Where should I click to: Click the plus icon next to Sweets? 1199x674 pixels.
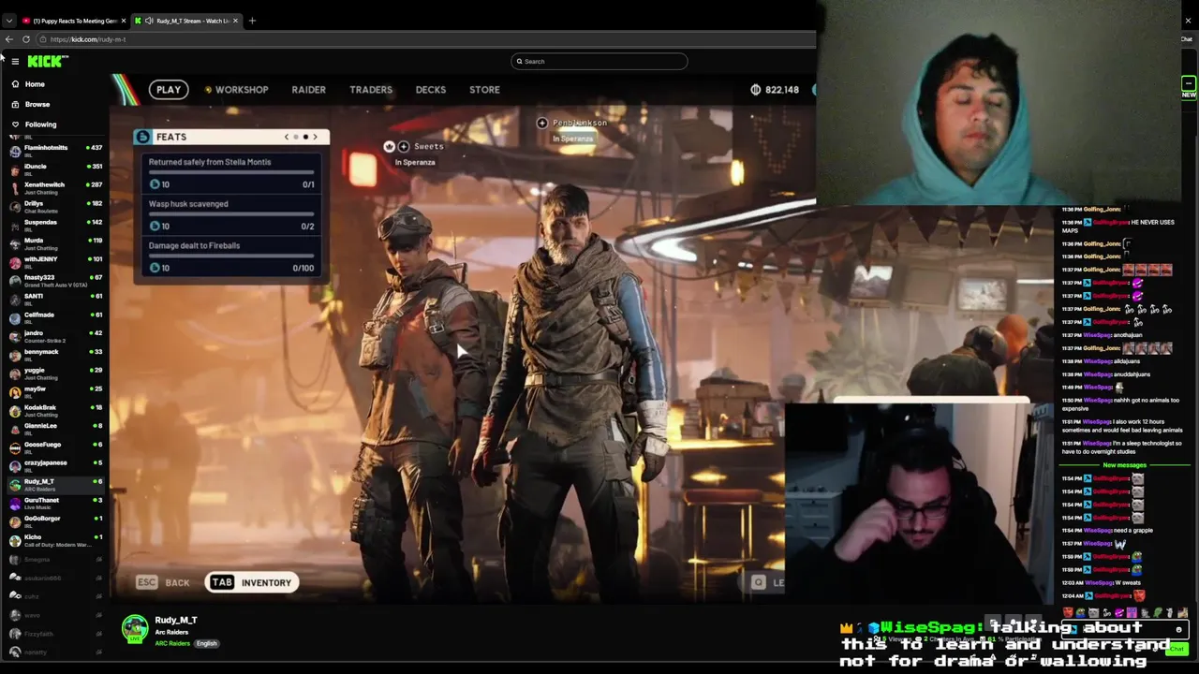pos(404,146)
